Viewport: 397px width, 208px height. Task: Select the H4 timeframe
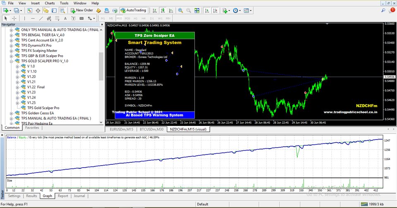coord(143,19)
